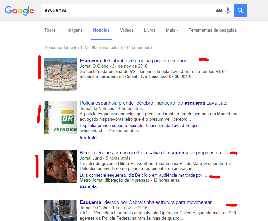268x221 pixels.
Task: Open 'Renato Duque afirmou que Lula sabia' headline
Action: tap(153, 153)
